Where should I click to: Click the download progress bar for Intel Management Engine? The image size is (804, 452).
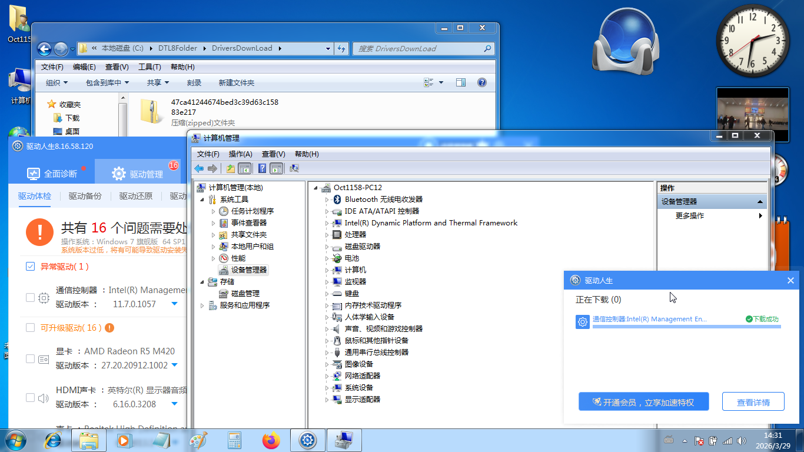[x=686, y=326]
